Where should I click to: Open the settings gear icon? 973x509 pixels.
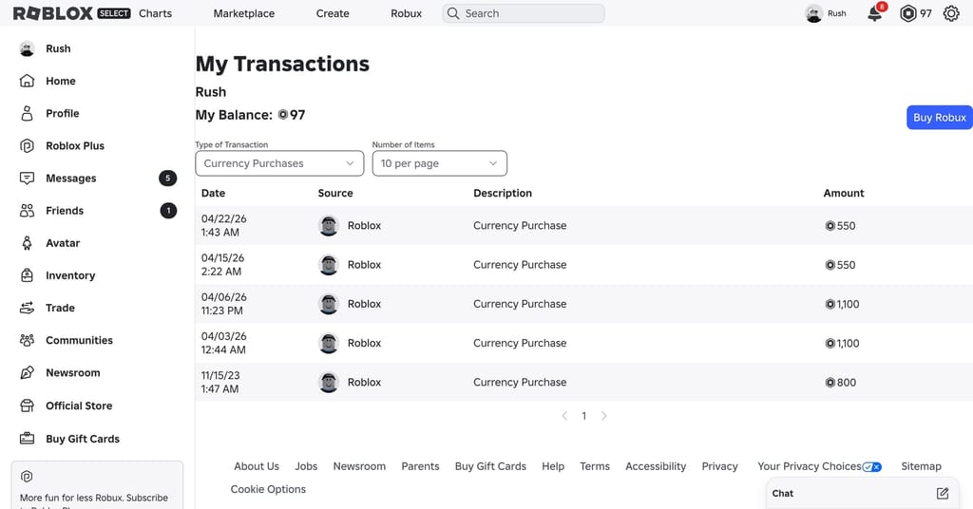click(951, 13)
